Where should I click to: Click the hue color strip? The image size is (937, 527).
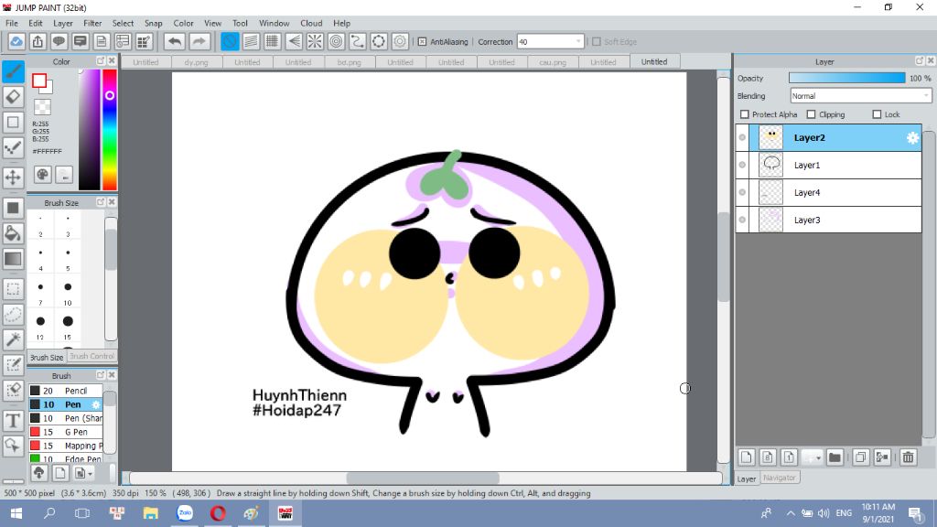pos(110,129)
